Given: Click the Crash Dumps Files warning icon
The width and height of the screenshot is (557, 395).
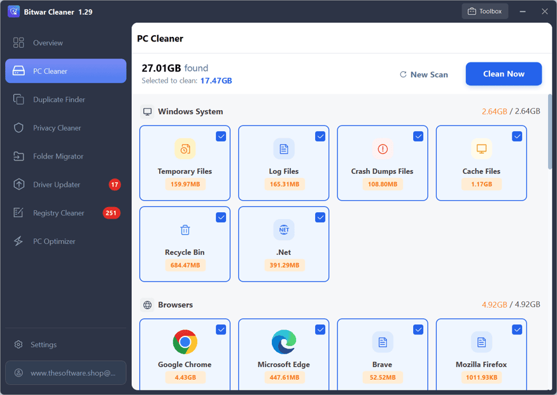Looking at the screenshot, I should pyautogui.click(x=383, y=148).
